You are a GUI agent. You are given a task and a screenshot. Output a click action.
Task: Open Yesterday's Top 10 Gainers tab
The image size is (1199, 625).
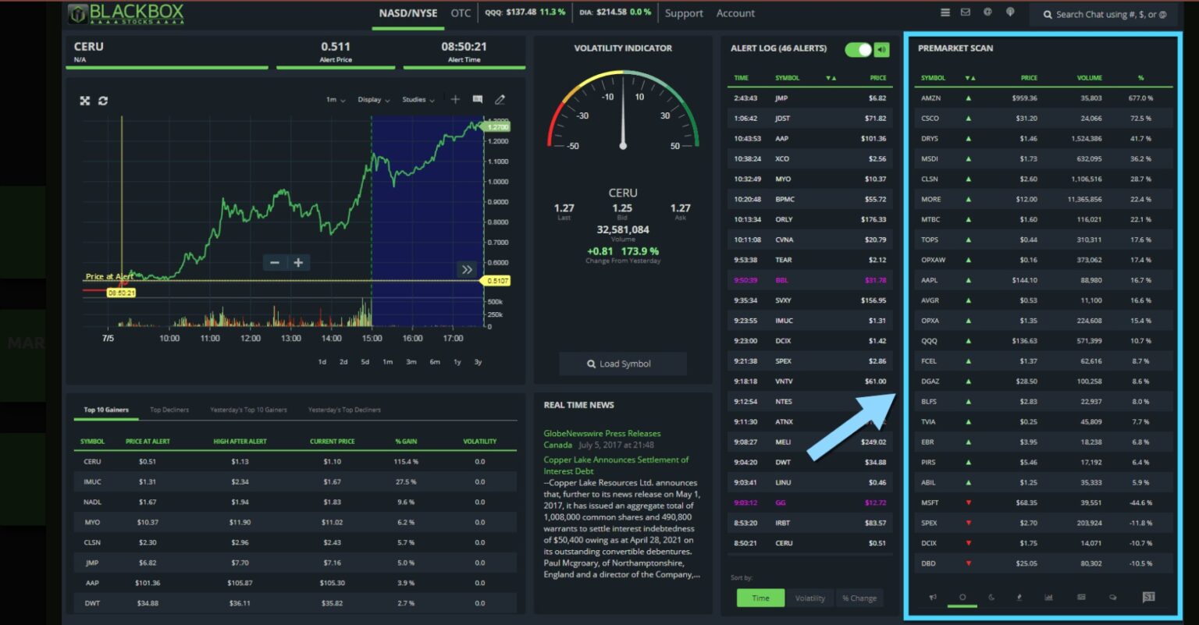pyautogui.click(x=248, y=410)
